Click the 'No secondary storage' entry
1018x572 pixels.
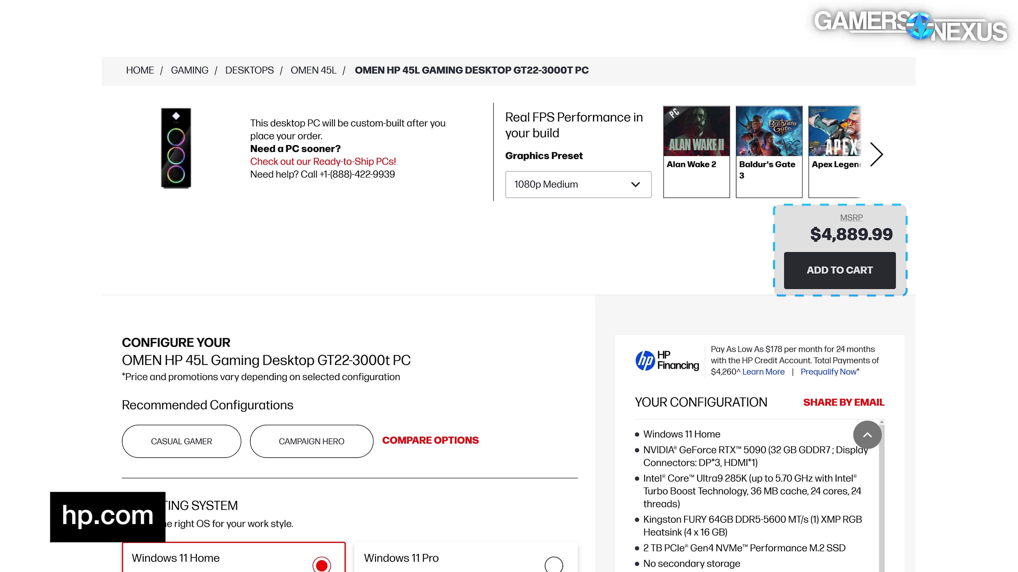pyautogui.click(x=692, y=564)
